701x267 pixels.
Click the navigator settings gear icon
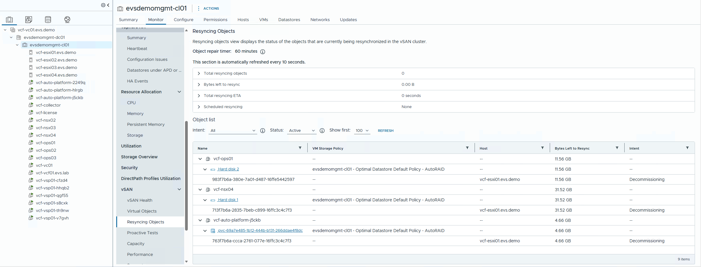coord(103,5)
